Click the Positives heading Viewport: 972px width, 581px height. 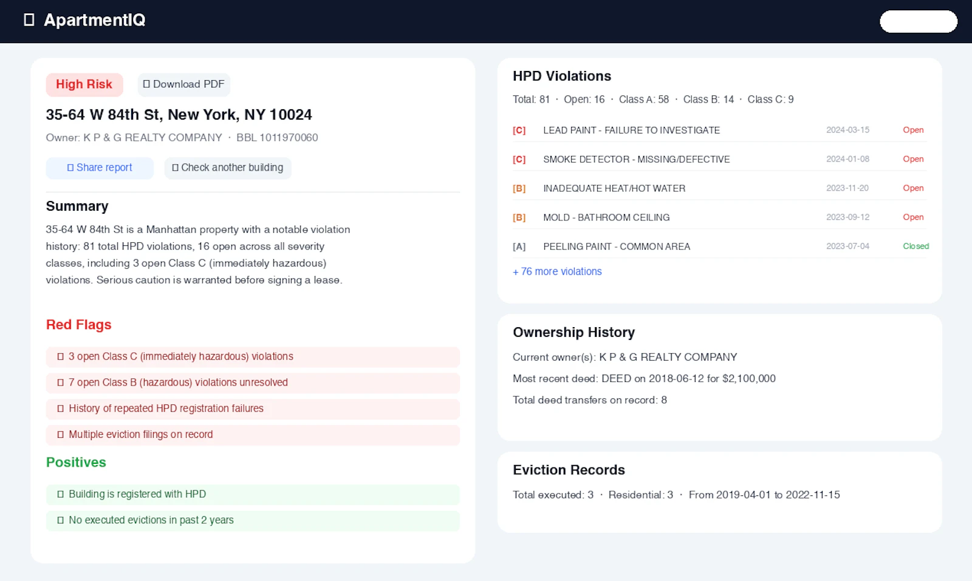pyautogui.click(x=76, y=463)
